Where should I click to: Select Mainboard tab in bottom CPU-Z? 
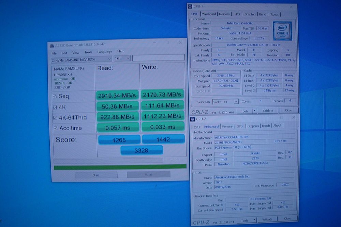211,127
